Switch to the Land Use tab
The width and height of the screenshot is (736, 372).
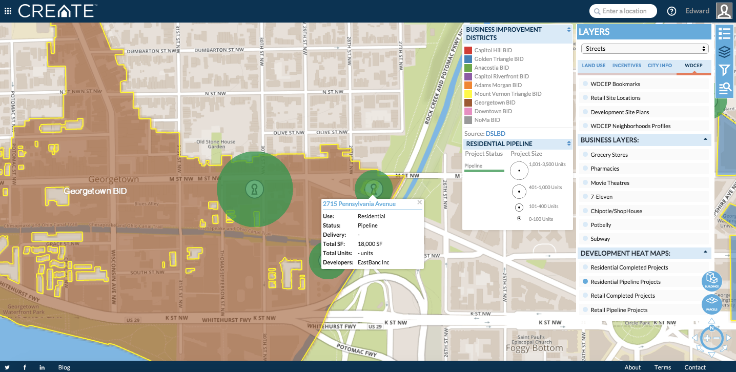point(594,66)
